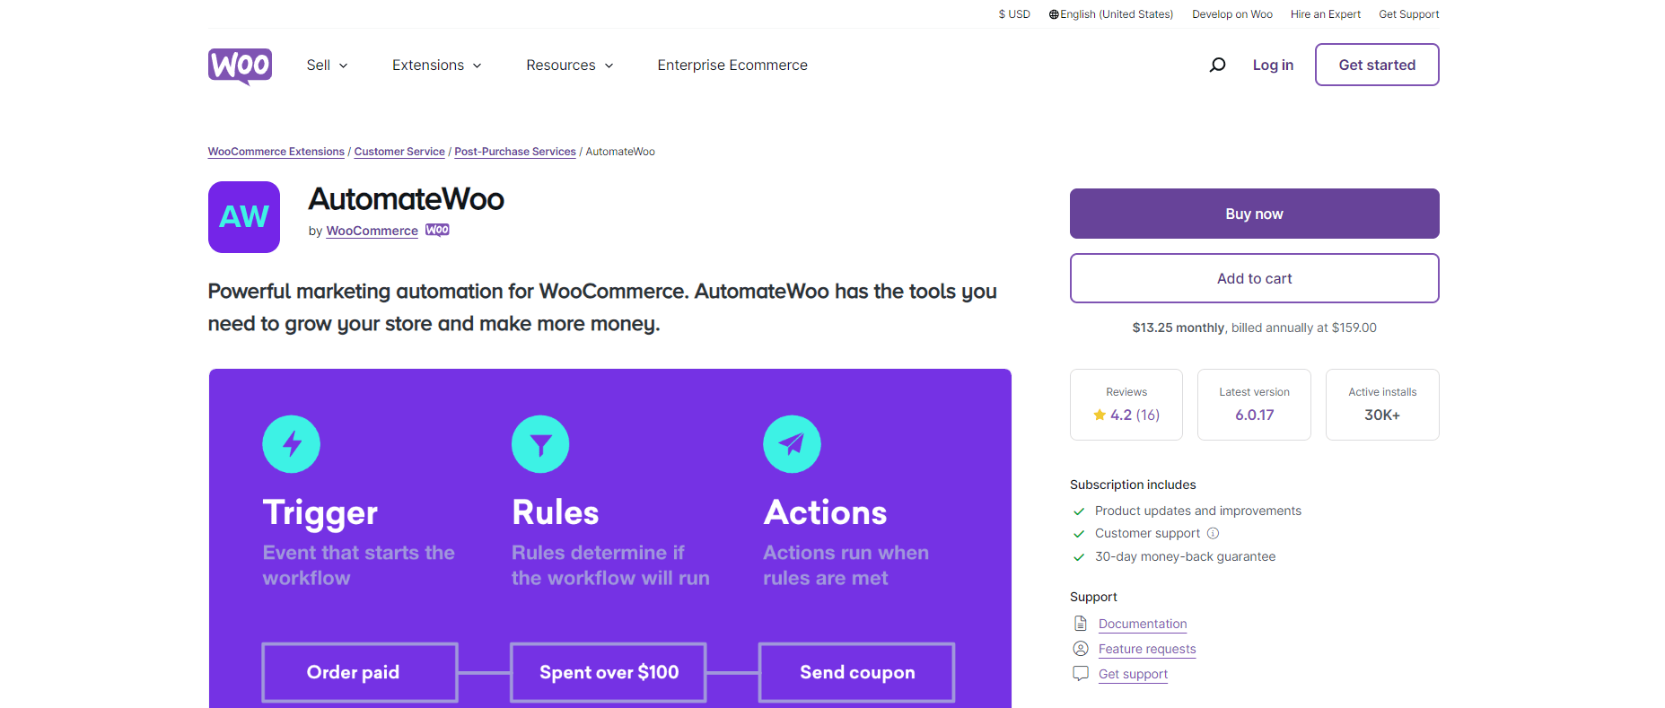Click the search icon in the header

click(x=1218, y=64)
